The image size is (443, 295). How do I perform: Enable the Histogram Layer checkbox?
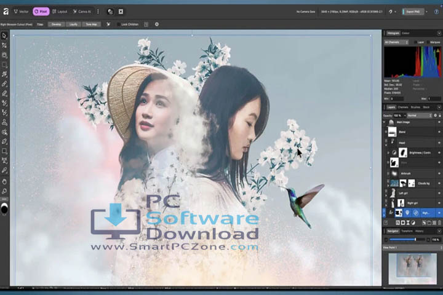point(415,42)
